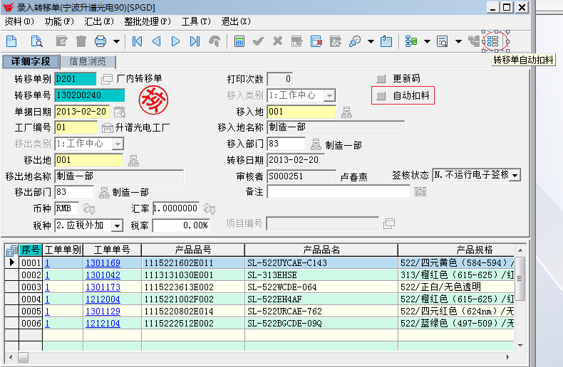
Task: Click the new document icon in toolbar
Action: pos(11,41)
